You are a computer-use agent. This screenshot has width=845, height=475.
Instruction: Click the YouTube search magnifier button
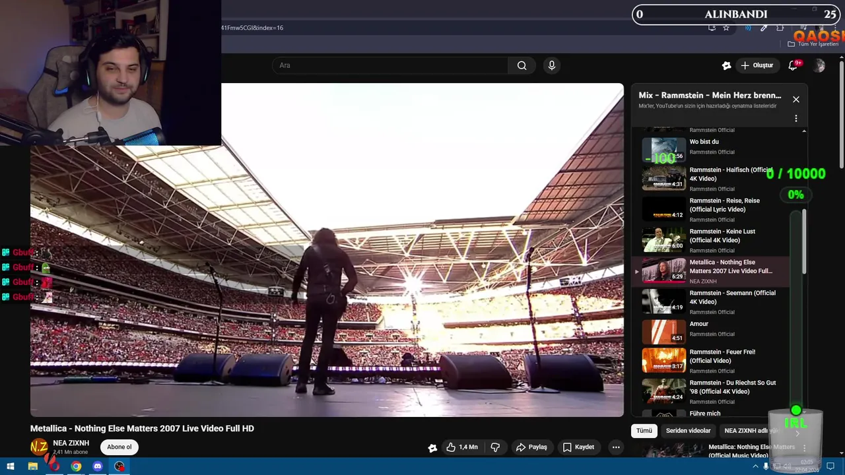[x=522, y=65]
